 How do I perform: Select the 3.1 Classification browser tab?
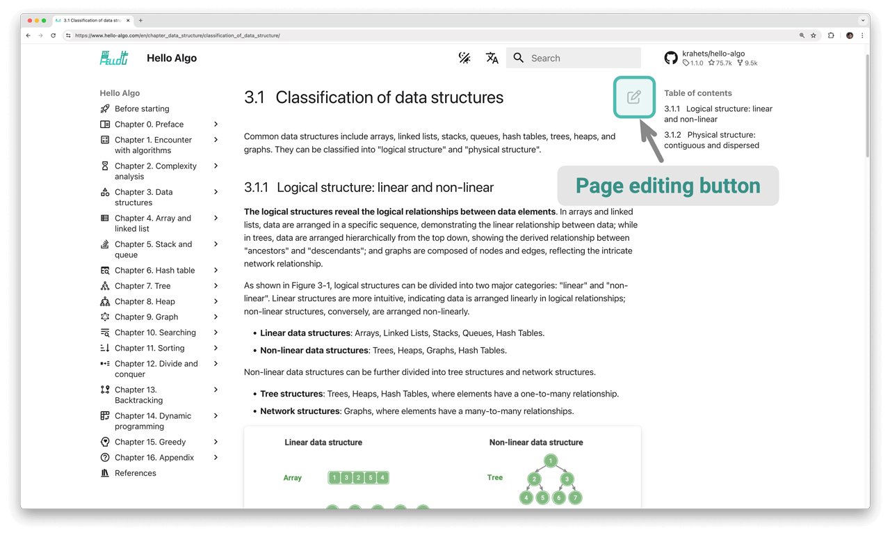90,20
